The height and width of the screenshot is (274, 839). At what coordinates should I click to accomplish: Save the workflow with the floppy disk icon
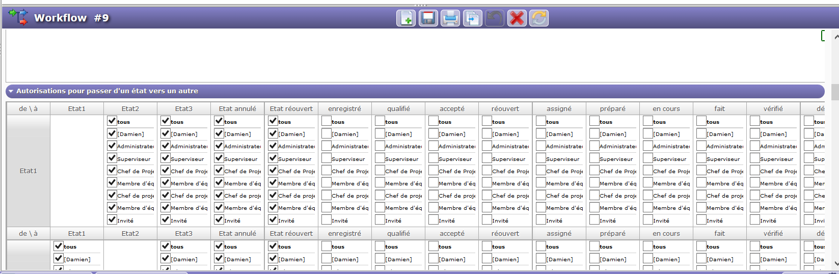(x=428, y=18)
